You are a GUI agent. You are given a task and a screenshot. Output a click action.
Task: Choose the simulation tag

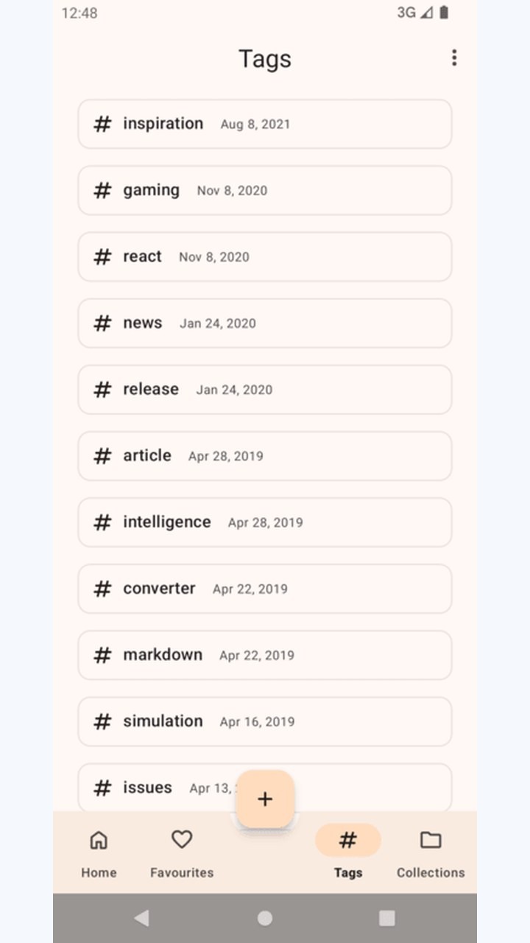[265, 721]
